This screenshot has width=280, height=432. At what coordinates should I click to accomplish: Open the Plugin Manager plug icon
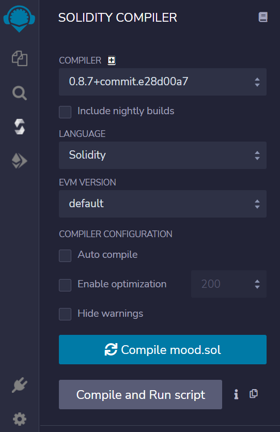tap(20, 385)
